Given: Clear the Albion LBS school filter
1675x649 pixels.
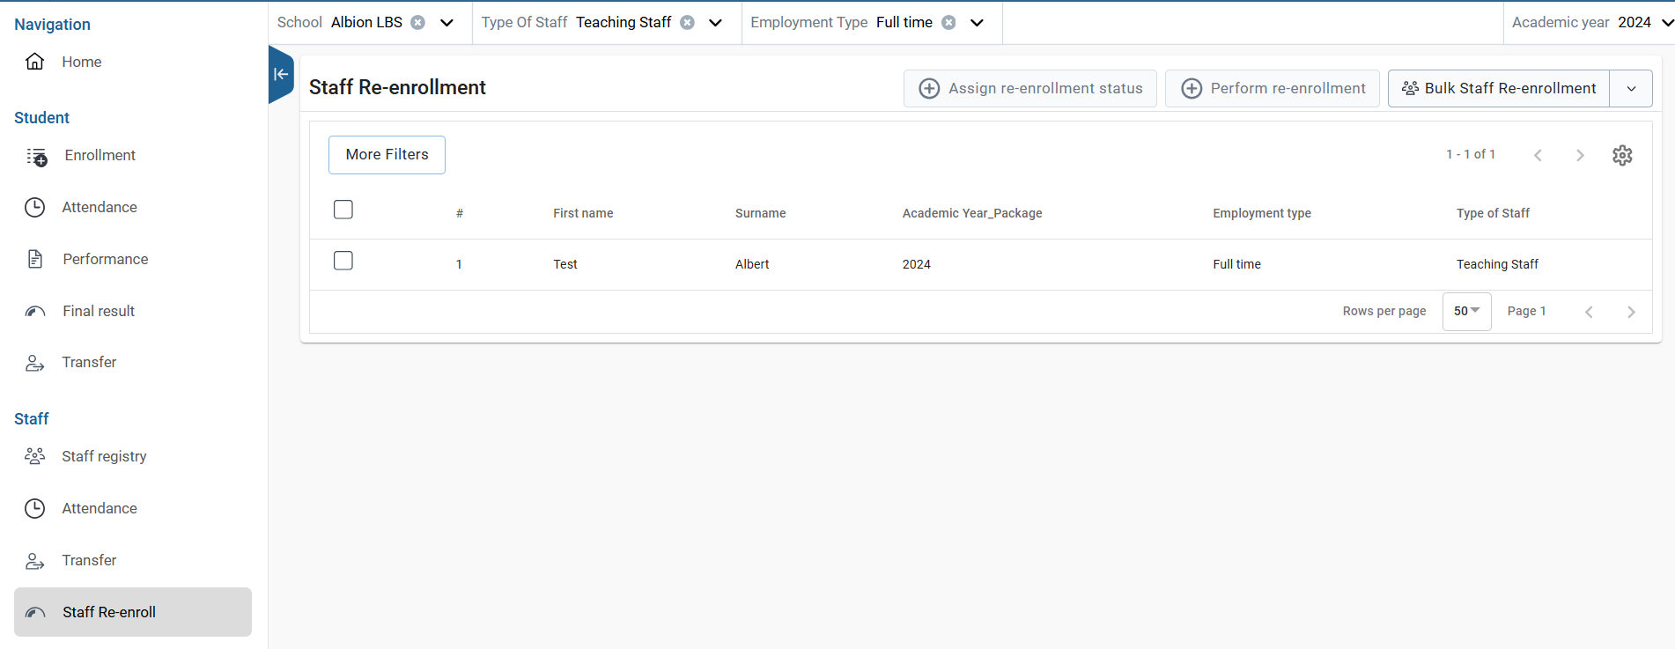Looking at the screenshot, I should point(418,23).
